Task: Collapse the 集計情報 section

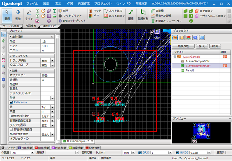Action: tap(10, 37)
